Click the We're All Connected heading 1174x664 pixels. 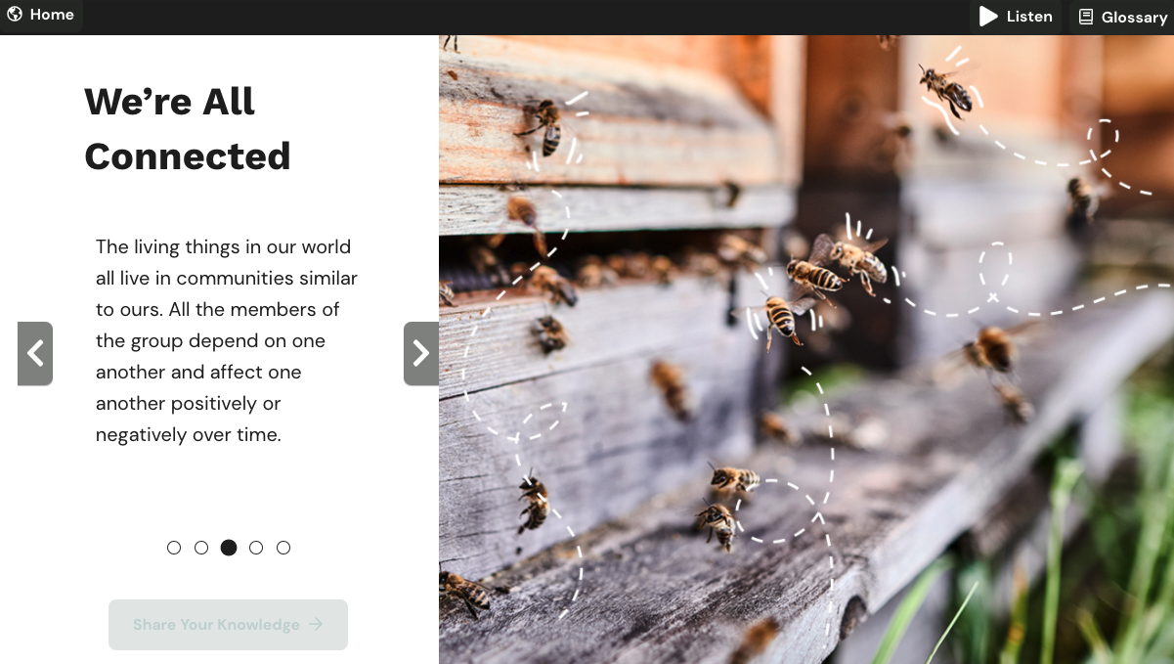coord(188,129)
